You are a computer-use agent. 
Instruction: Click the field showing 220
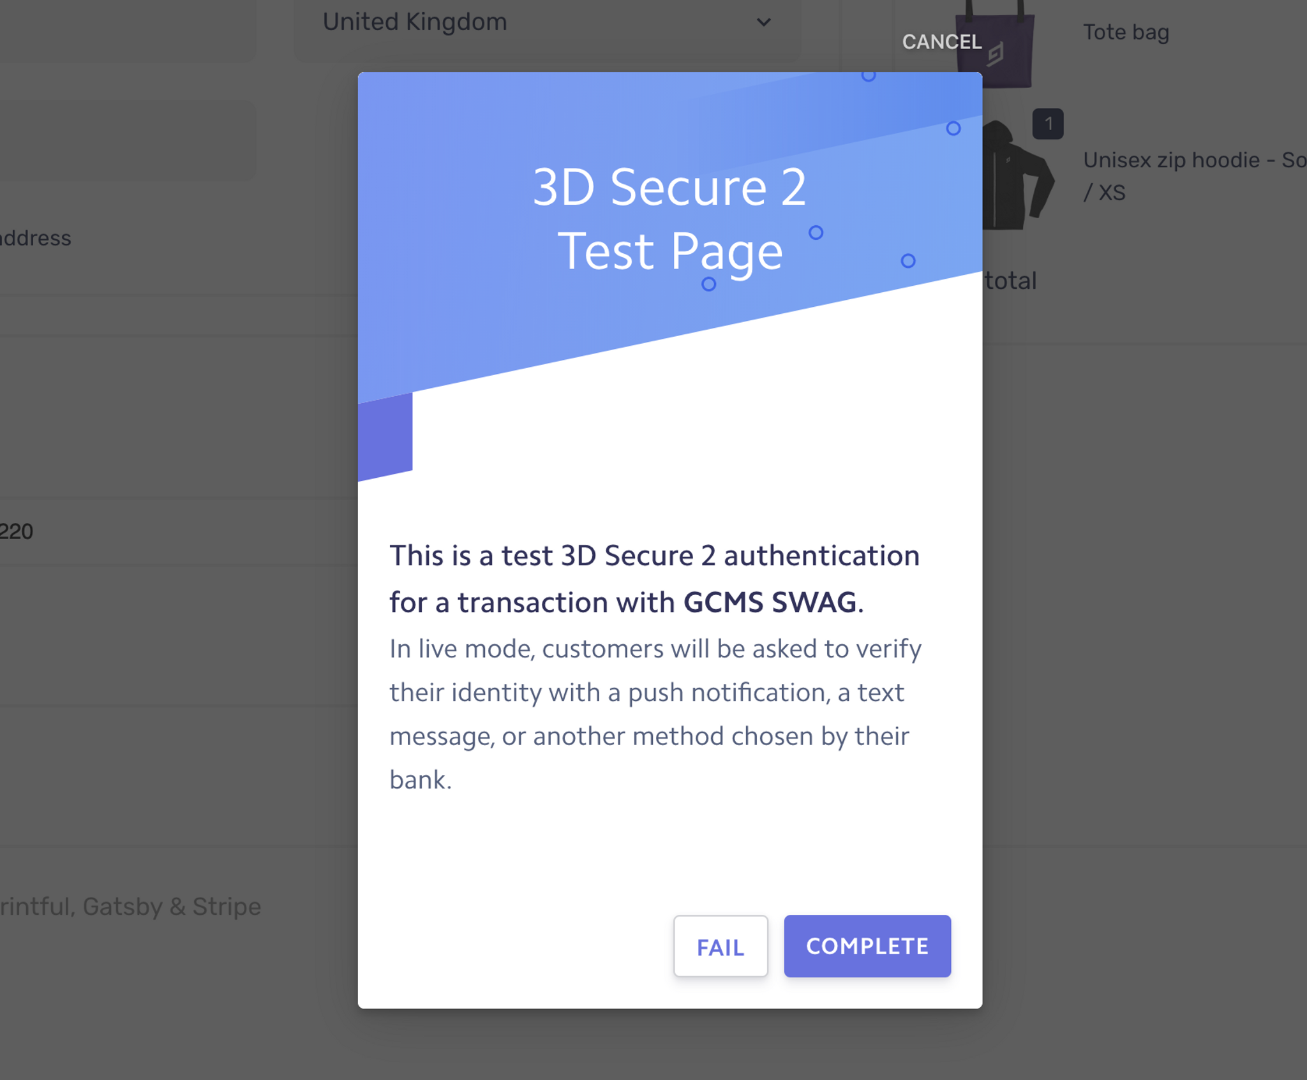click(x=179, y=531)
